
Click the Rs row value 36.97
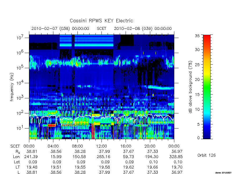pos(177,151)
